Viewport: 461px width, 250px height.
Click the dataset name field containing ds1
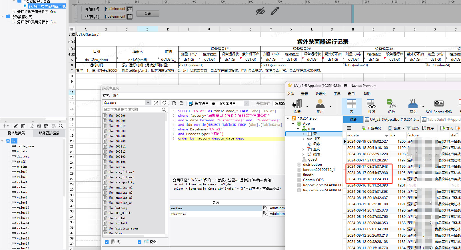click(199, 95)
